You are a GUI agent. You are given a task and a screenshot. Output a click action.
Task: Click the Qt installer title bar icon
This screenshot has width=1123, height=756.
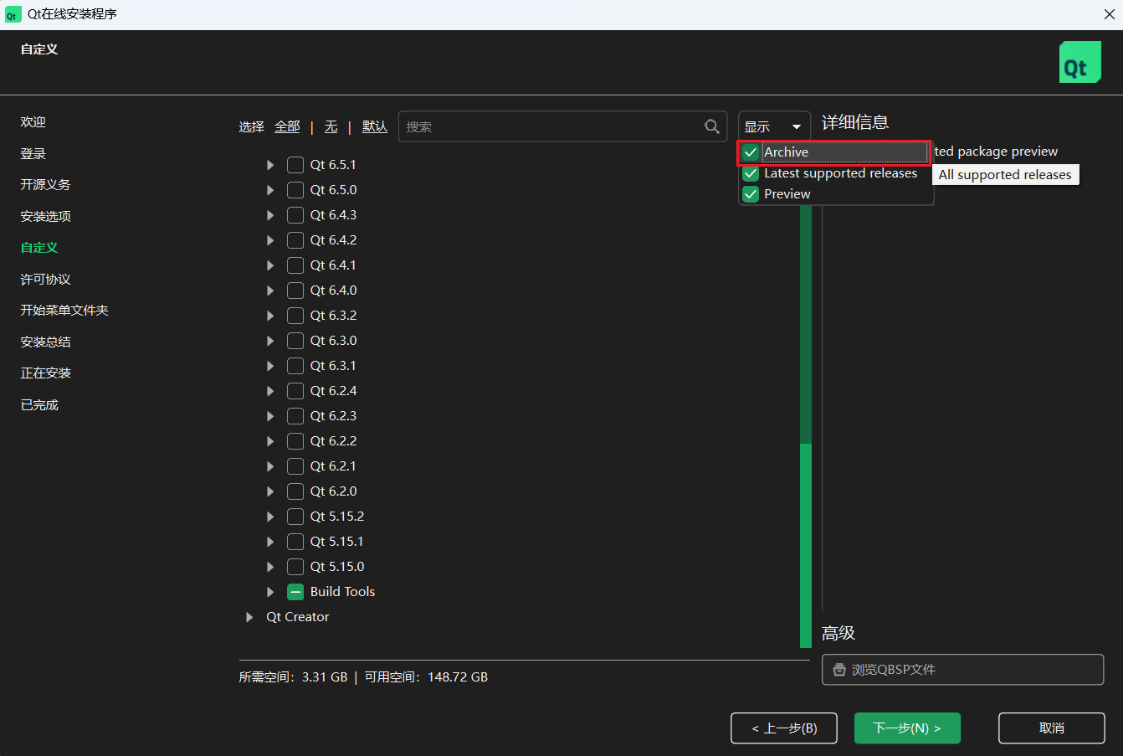(x=13, y=14)
